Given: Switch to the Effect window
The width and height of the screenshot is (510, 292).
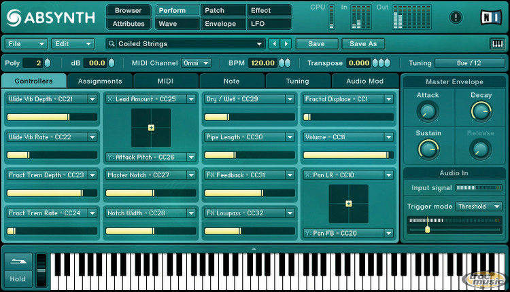Looking at the screenshot, I should pyautogui.click(x=269, y=10).
